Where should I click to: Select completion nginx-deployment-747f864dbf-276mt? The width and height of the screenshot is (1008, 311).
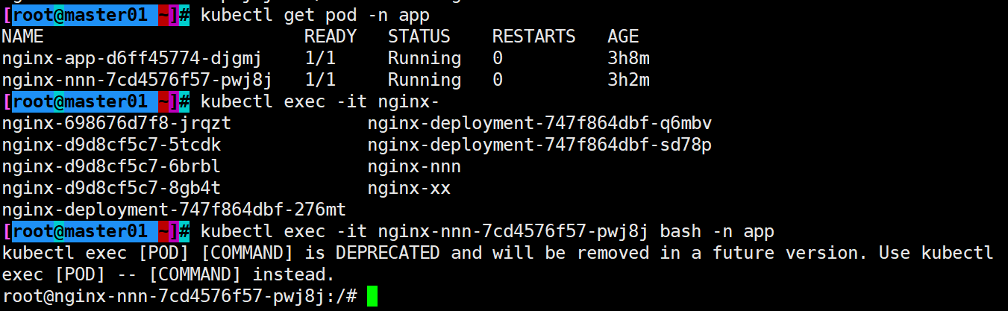pos(174,210)
